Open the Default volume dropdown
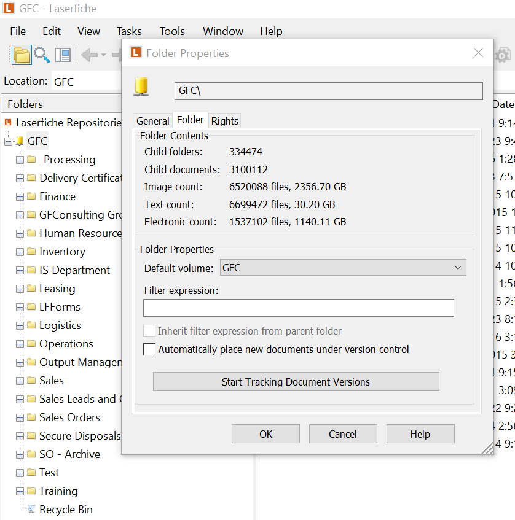The height and width of the screenshot is (520, 515). pos(343,268)
